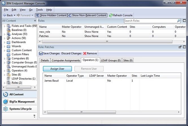Click the red Remove X icon

pos(85,53)
